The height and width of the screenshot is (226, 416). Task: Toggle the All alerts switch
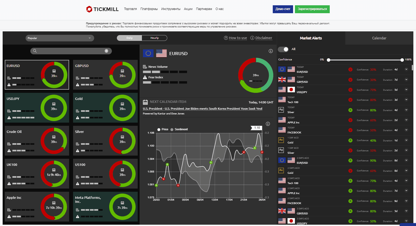[x=283, y=49]
